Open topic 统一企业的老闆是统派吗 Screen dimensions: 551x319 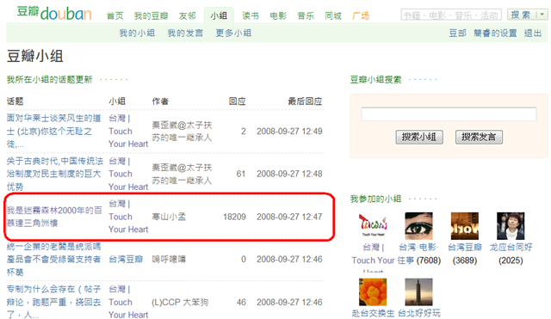53,260
